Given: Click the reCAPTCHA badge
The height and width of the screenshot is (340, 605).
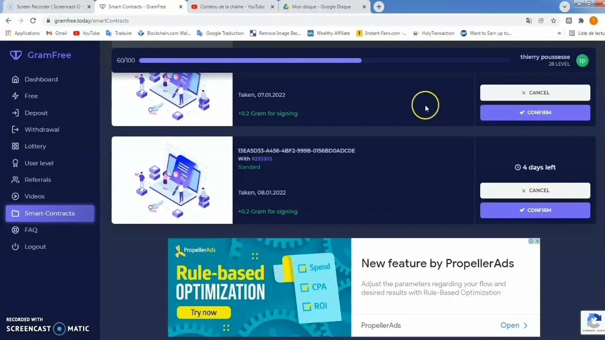Looking at the screenshot, I should [593, 323].
